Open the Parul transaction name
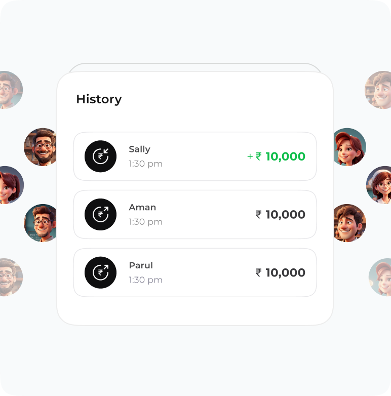This screenshot has height=396, width=391. click(141, 266)
